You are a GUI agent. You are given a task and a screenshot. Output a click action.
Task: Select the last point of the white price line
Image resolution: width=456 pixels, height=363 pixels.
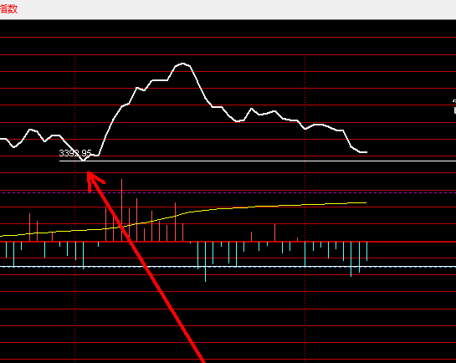366,152
